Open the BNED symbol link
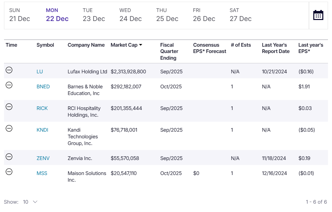This screenshot has width=332, height=212. [43, 87]
